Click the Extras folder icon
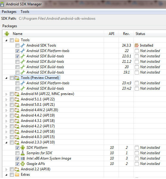 coord(17,175)
